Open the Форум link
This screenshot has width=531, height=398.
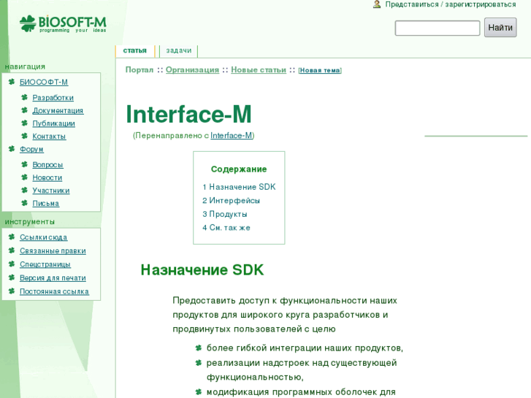[31, 149]
